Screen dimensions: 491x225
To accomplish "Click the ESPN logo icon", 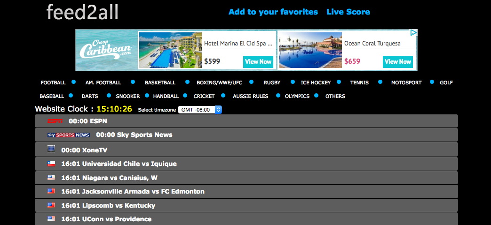I will (55, 121).
